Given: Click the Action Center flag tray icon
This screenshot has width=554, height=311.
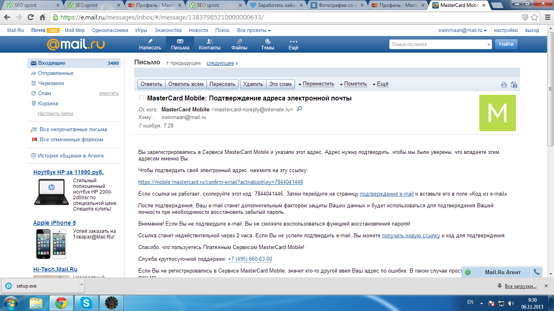Looking at the screenshot, I should [492, 303].
